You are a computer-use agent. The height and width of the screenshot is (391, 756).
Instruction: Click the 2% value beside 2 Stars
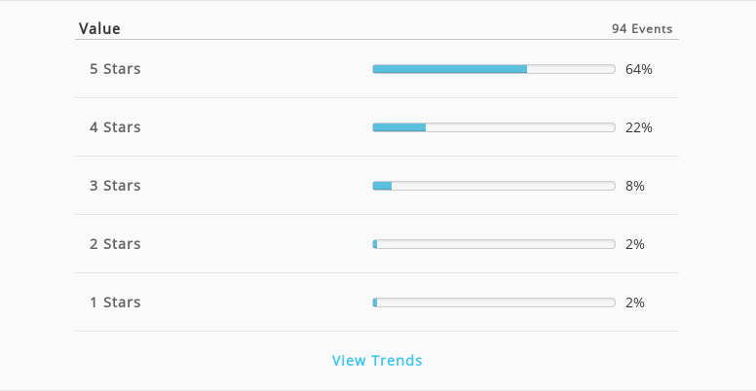coord(635,244)
